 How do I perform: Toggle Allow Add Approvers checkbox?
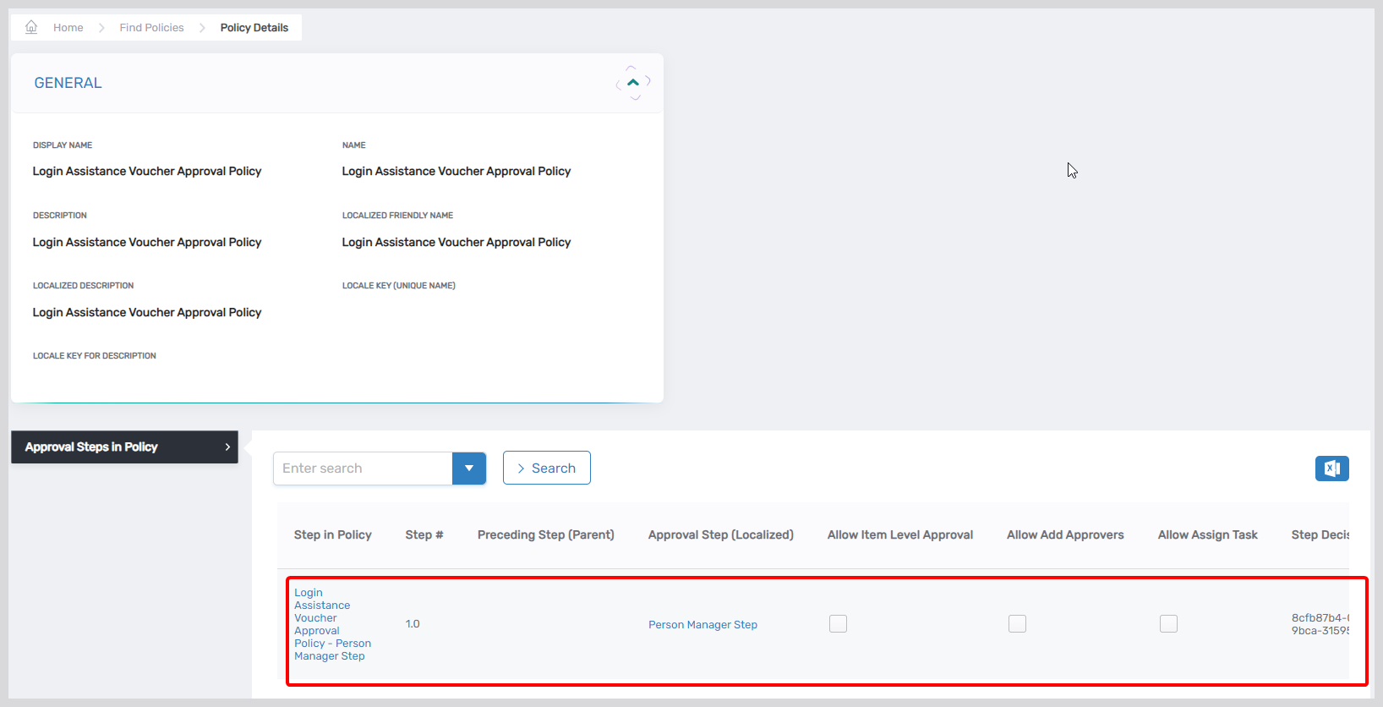[x=1017, y=624]
